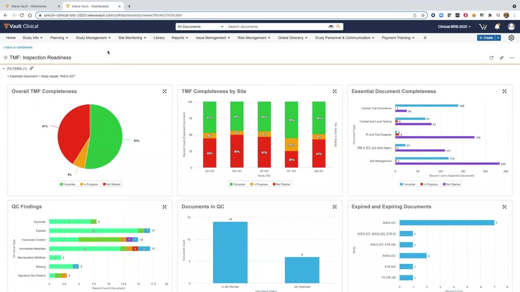Open the shopping cart icon
Screen dimensions: 520x292
coord(483,27)
